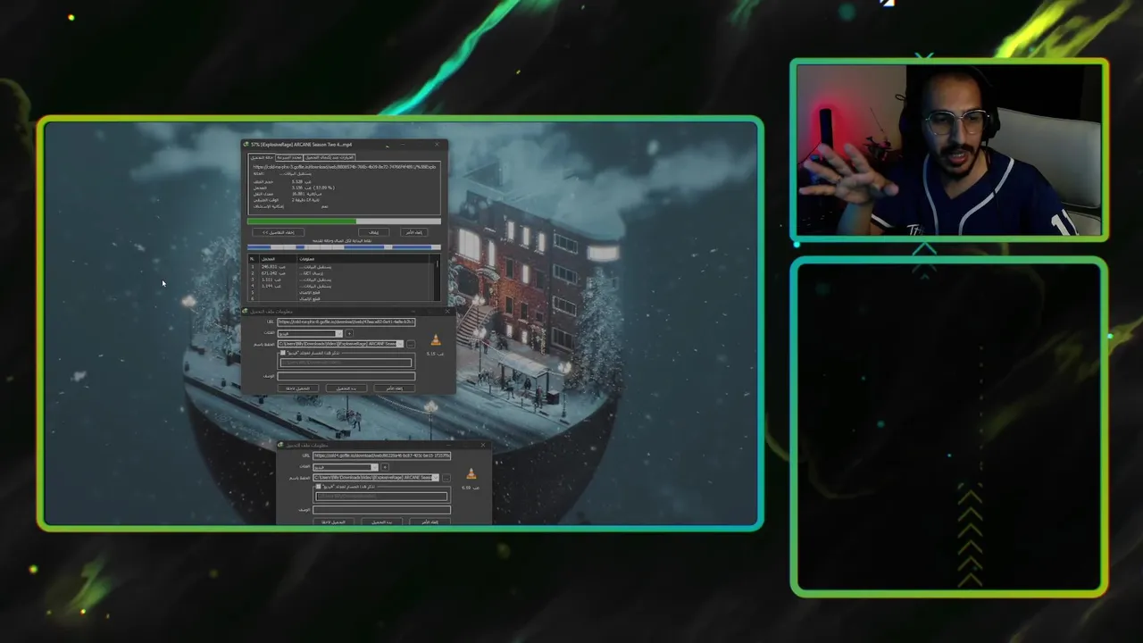Click 'التحميل لاحقا' download later in 6.59 GB dialog
The width and height of the screenshot is (1143, 643).
click(x=334, y=522)
